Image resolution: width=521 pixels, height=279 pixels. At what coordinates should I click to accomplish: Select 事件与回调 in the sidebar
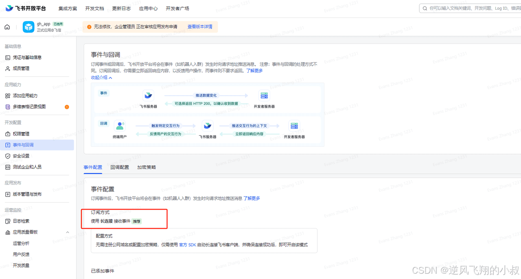(x=37, y=145)
